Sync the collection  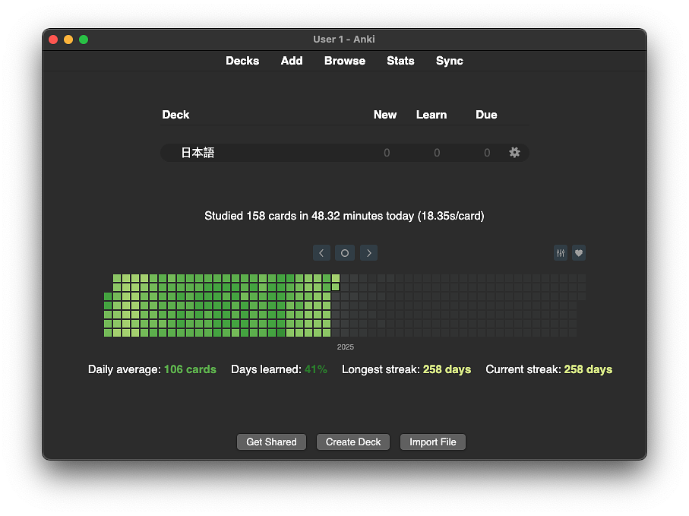click(x=450, y=61)
